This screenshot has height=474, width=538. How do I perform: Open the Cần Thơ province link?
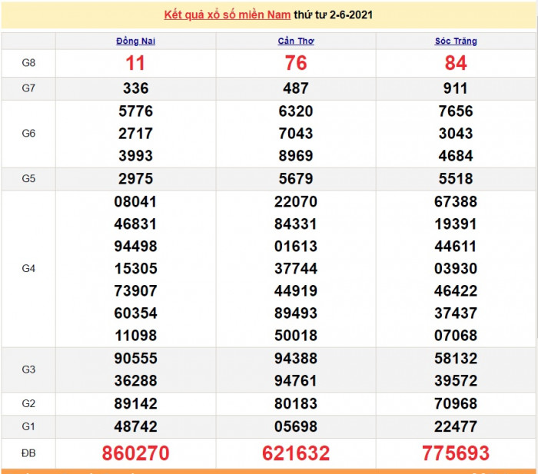(x=296, y=41)
